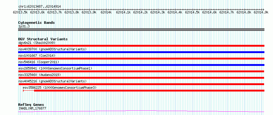
Task: Click the 62014.5k ruler tick label
Action: (192, 12)
